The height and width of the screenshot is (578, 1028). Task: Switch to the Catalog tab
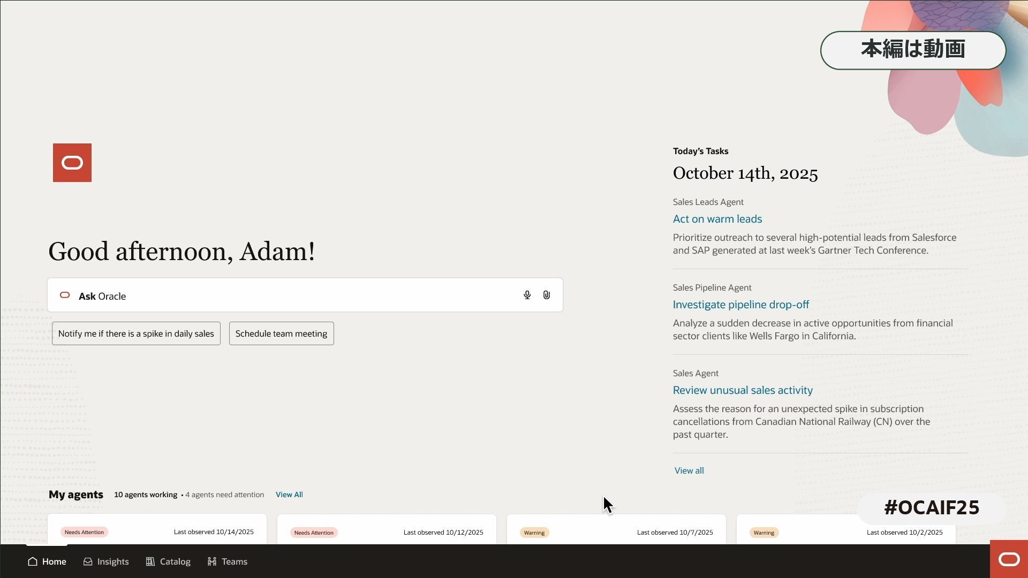(x=175, y=561)
